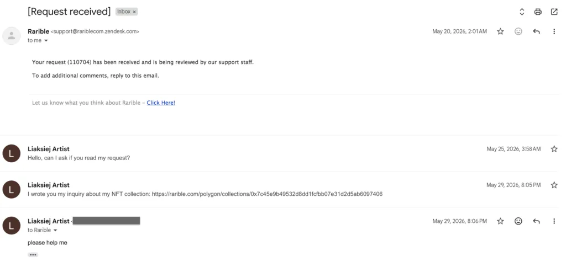
Task: Add emoji reaction to Rarible message
Action: pos(518,31)
